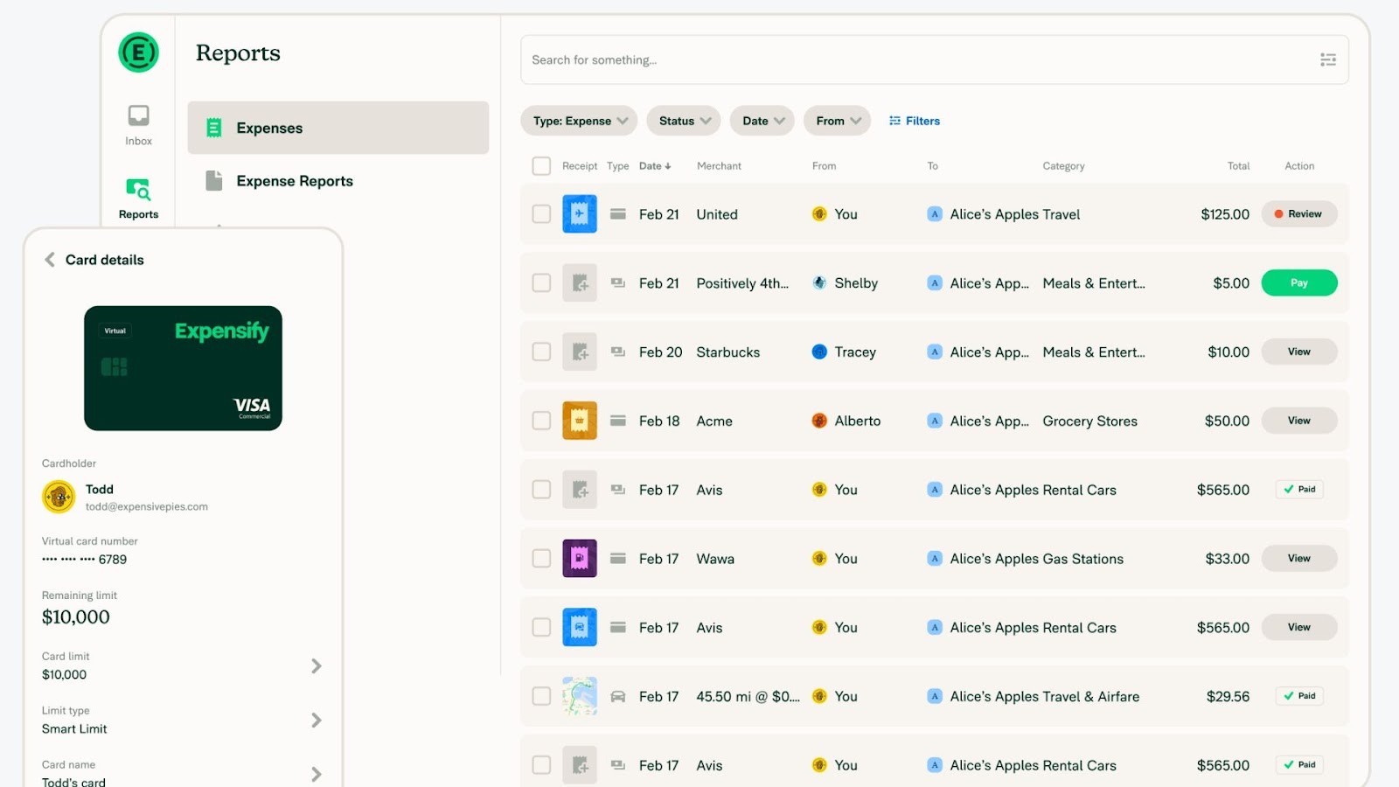
Task: Open the From filter dropdown
Action: [836, 121]
